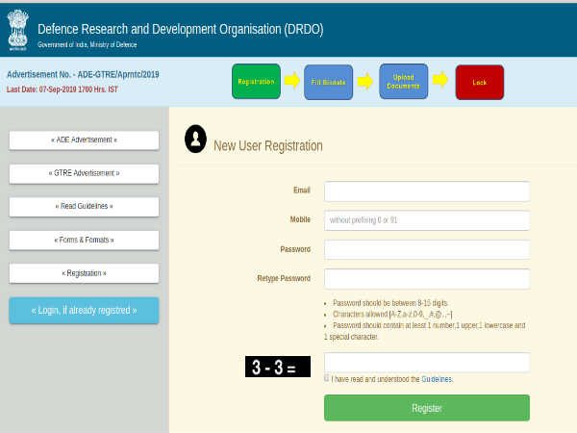Select the blue Fill Biodata step box
Image resolution: width=577 pixels, height=433 pixels.
[329, 82]
